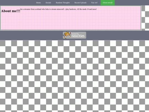Visit the Recent Uploads page

[x=81, y=3]
